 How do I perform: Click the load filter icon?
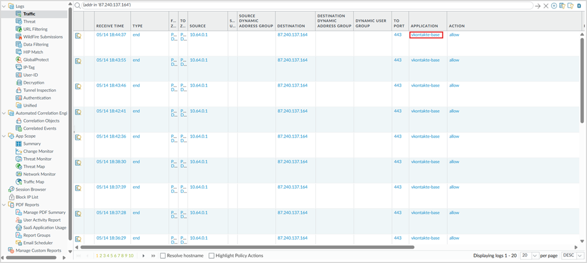[x=570, y=5]
